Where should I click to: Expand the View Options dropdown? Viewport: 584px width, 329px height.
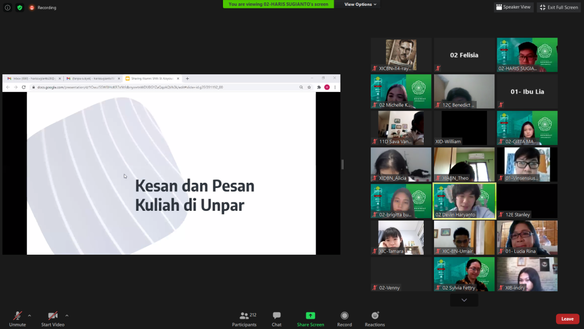click(x=360, y=4)
